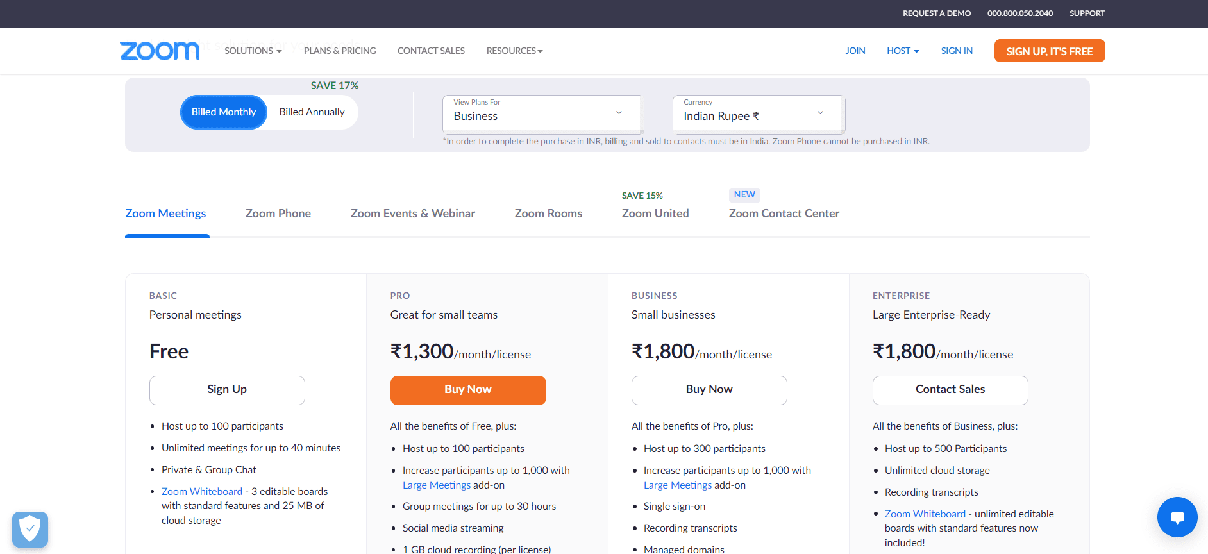Click 'Recording transcripts' in Enterprise plan

pos(932,492)
